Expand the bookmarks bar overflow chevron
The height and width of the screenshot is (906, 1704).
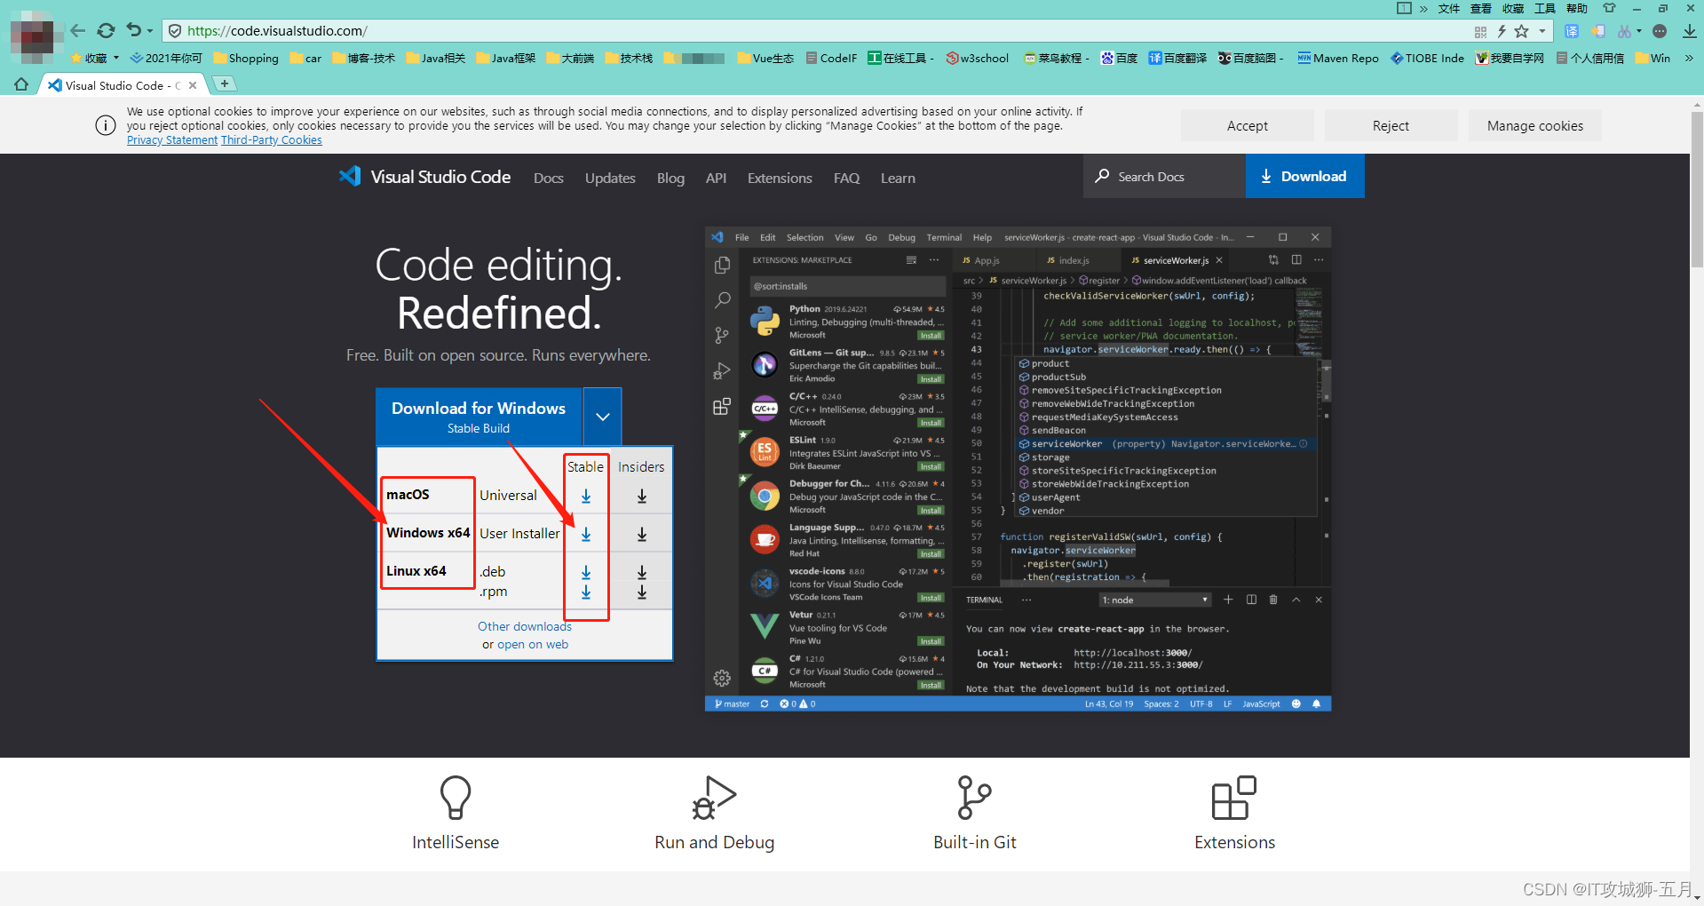1688,59
